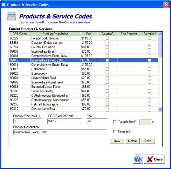Screen dimensions: 171x169
Task: Click the Product Description column header
Action: click(x=55, y=34)
